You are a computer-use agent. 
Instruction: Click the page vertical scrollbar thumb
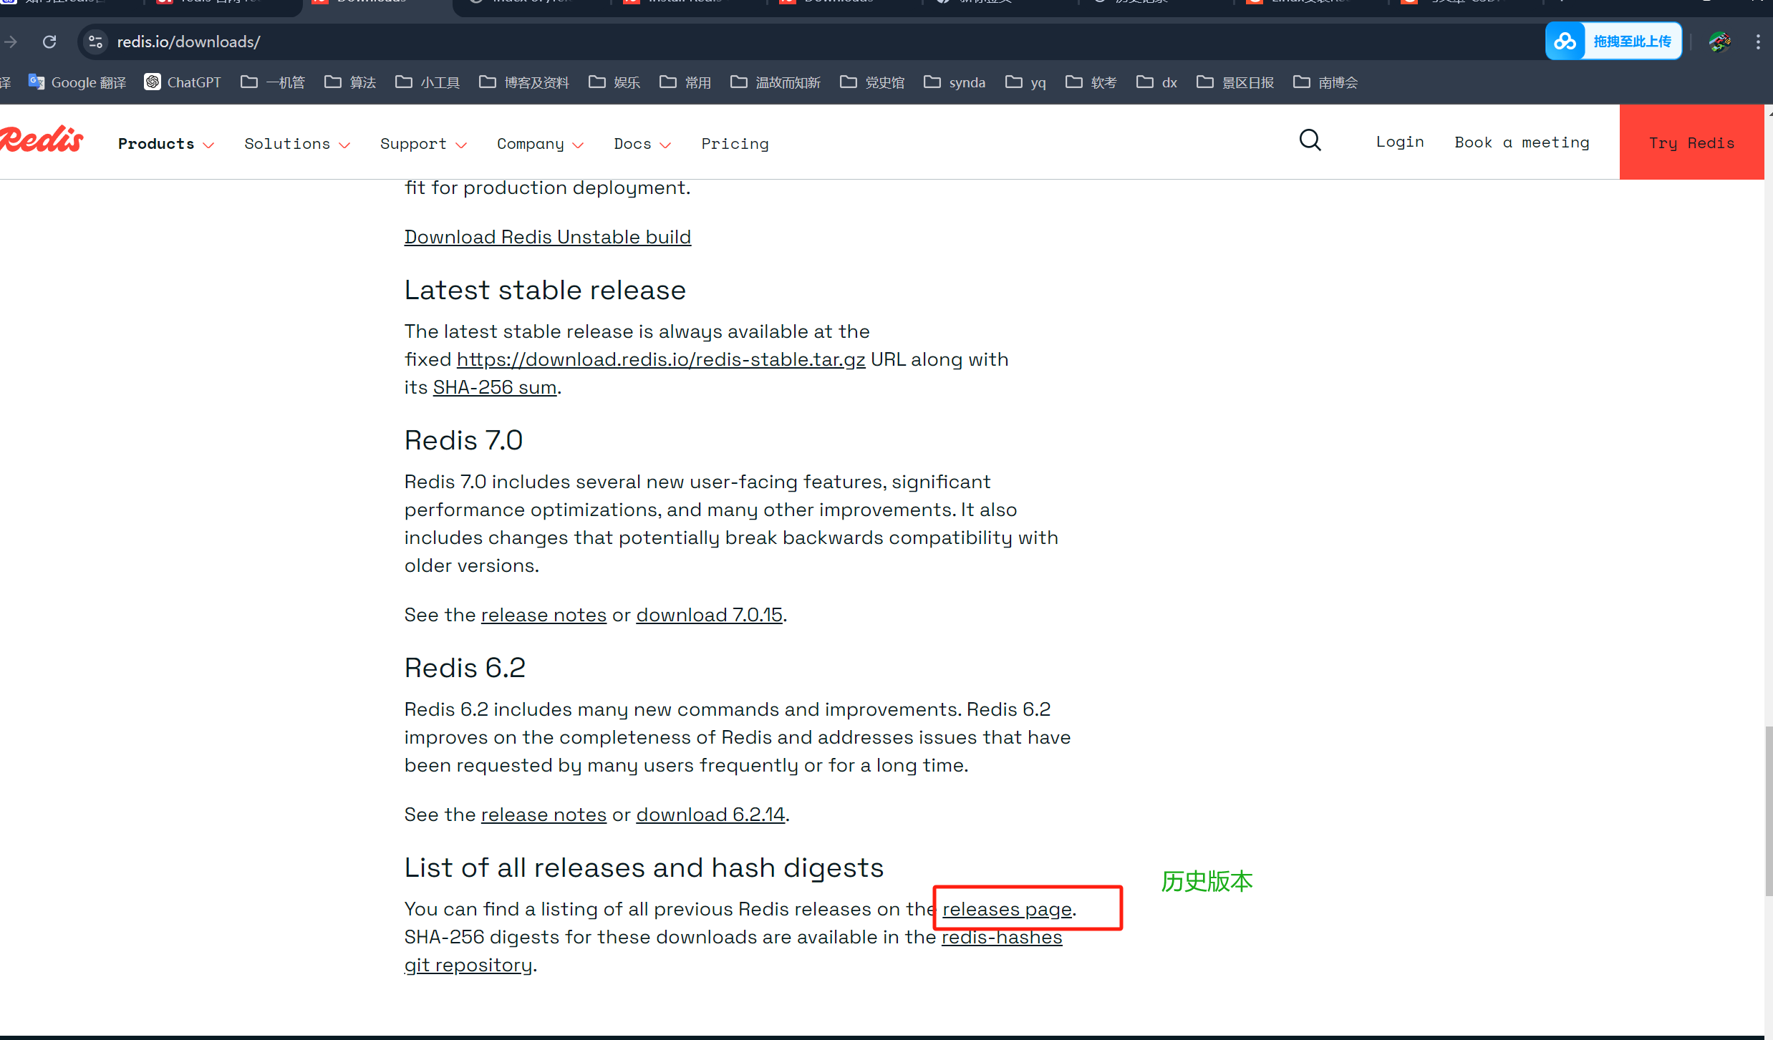[1768, 810]
